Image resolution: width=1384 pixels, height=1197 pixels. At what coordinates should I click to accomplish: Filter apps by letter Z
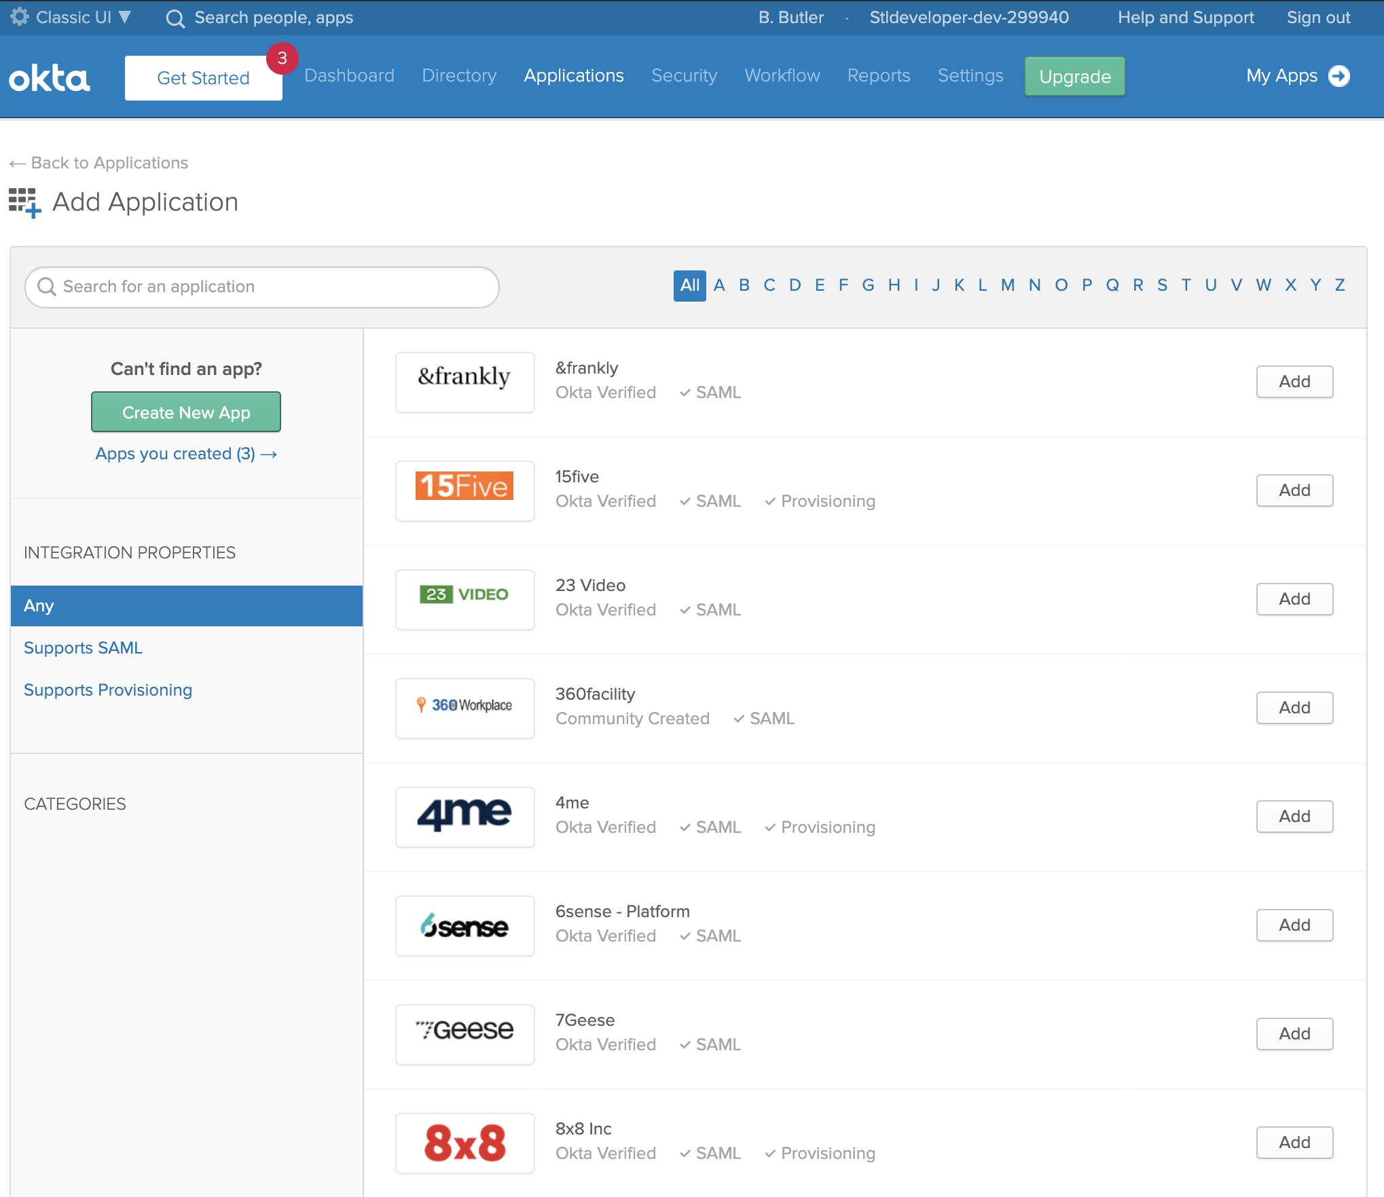tap(1340, 285)
